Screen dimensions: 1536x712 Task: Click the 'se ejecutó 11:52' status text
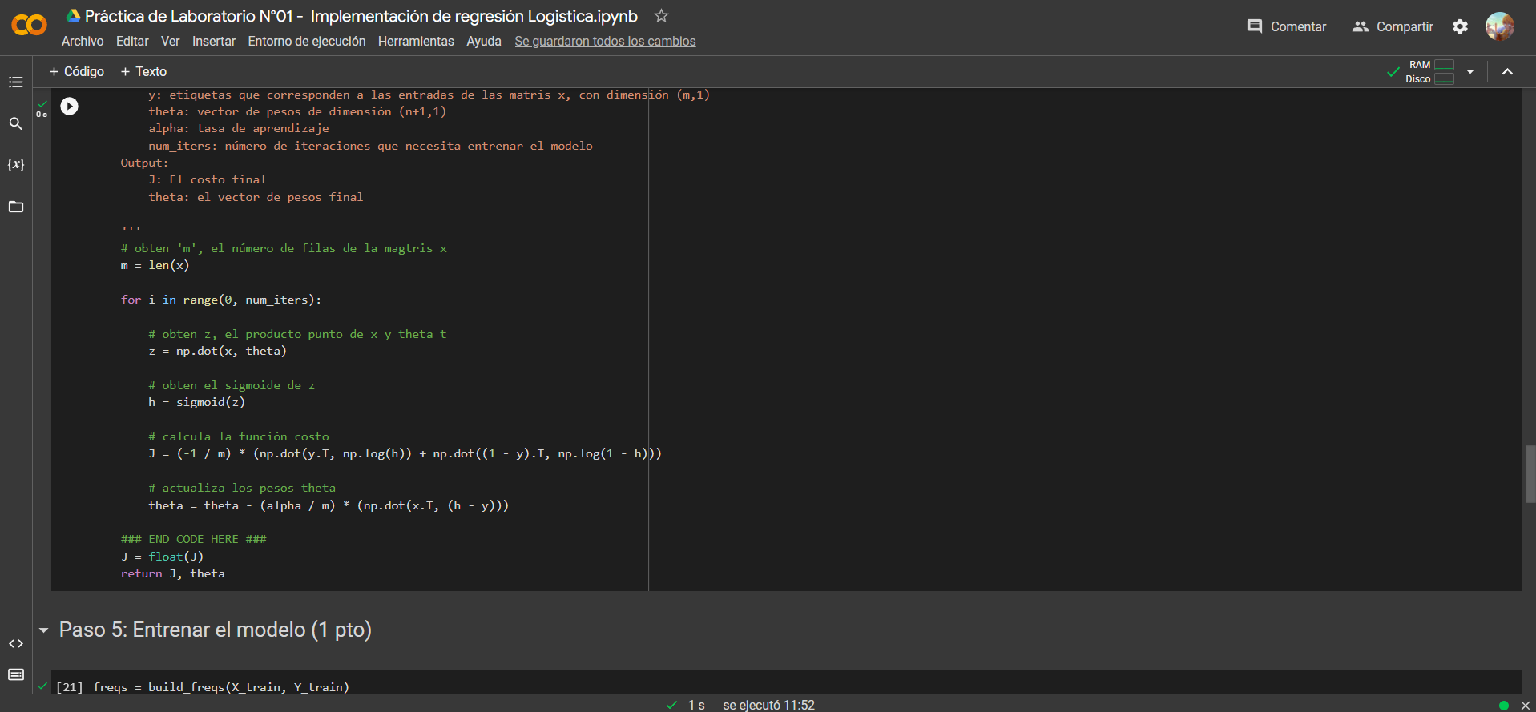[768, 705]
